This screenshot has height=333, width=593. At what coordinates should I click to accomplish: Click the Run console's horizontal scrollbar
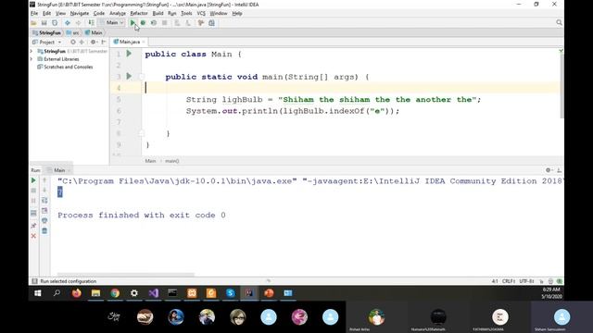126,275
